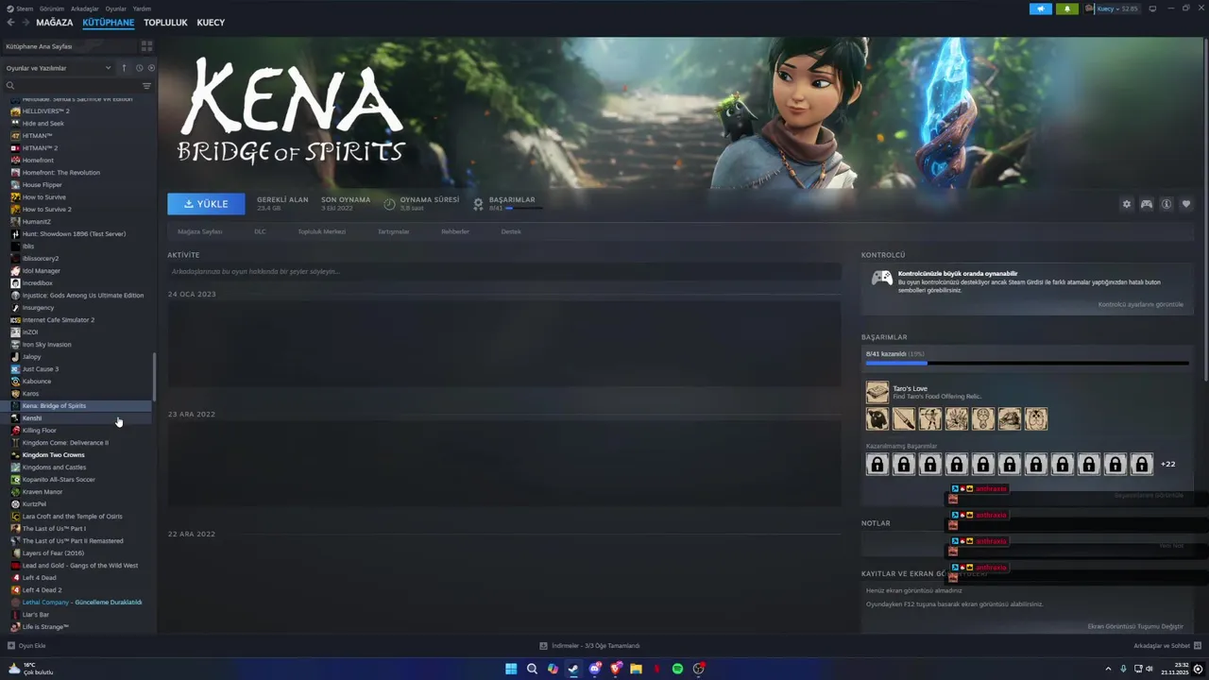Go to TOPLULUK tab
Image resolution: width=1209 pixels, height=680 pixels.
click(165, 23)
